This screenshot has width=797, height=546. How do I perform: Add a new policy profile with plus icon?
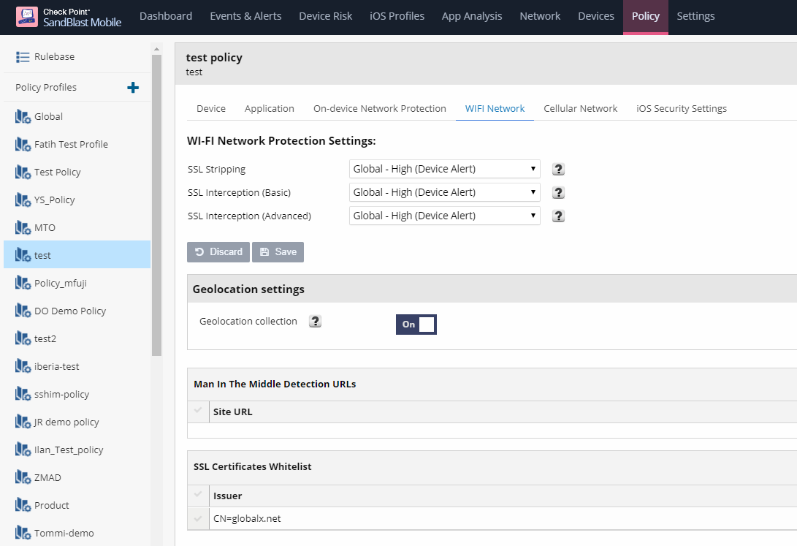point(133,88)
